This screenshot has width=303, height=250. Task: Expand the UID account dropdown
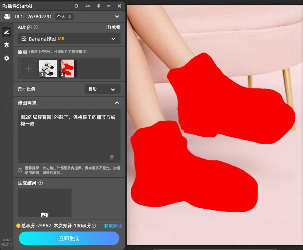[117, 16]
